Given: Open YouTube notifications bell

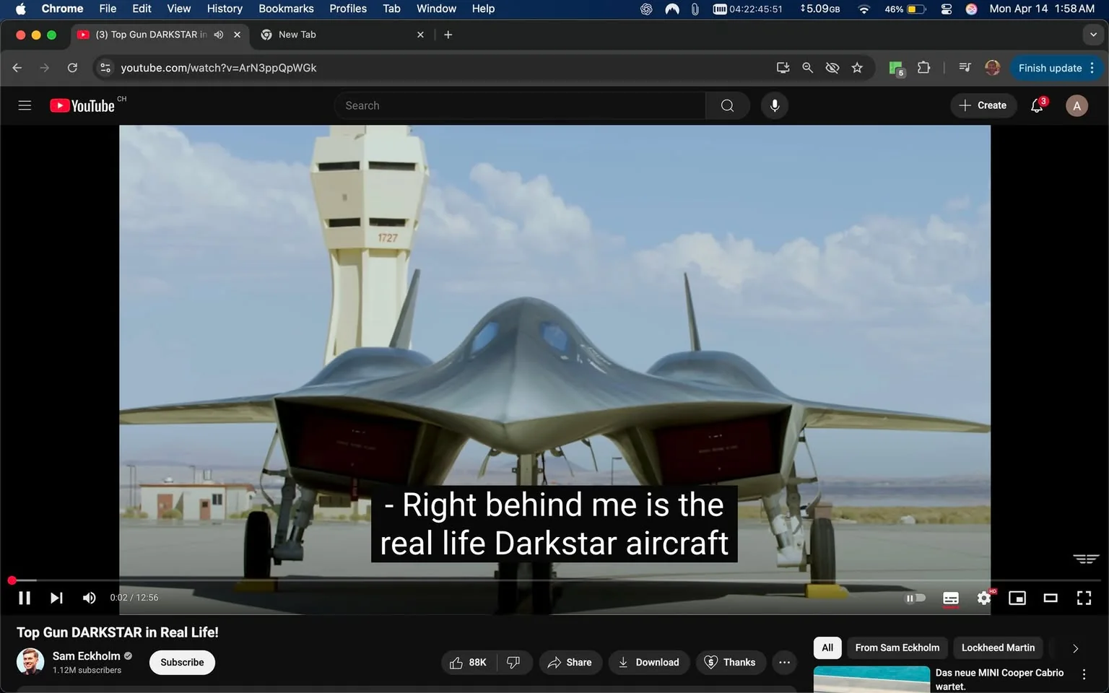Looking at the screenshot, I should click(1038, 105).
